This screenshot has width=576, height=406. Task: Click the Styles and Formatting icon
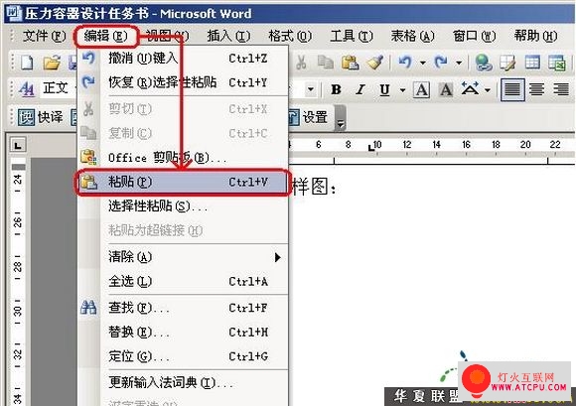pos(27,88)
